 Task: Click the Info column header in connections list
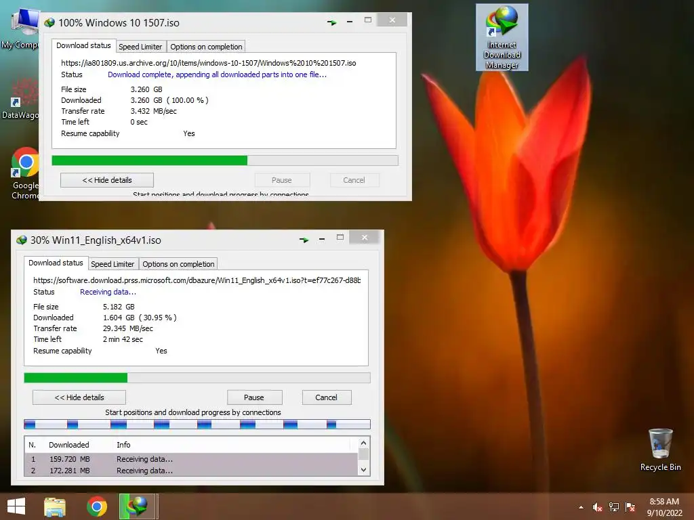[x=123, y=445]
